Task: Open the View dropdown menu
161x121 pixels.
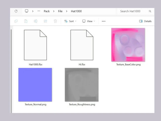Action: tap(89, 21)
